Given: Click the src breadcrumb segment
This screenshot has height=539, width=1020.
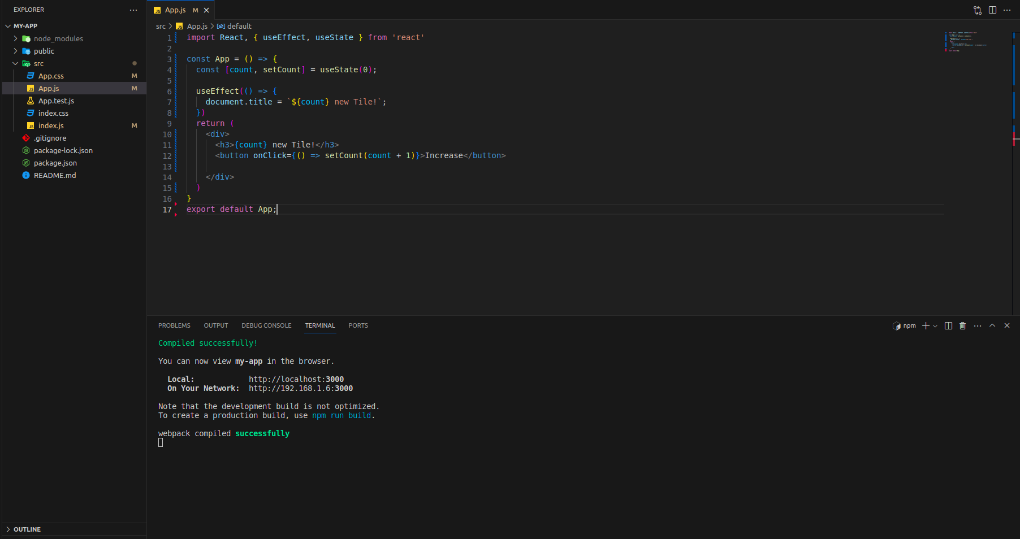Looking at the screenshot, I should (x=161, y=27).
